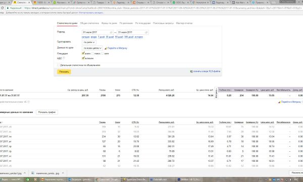Click 'Перейти в Метрику' link beside goals dropdown
Screen dimensions: 303x182
click(x=117, y=48)
